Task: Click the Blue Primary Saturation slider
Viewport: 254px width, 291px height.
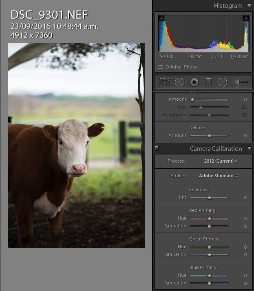Action: (x=209, y=283)
